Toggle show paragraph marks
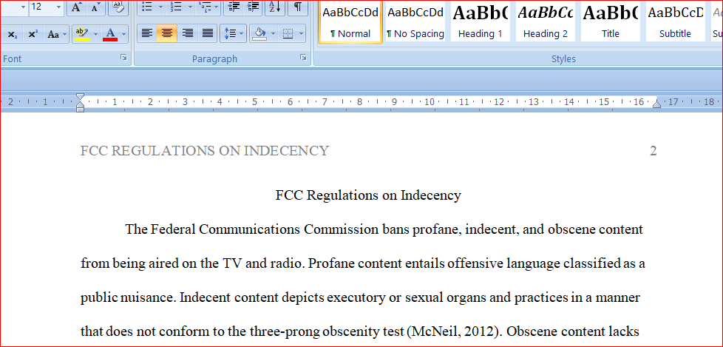This screenshot has width=723, height=347. [299, 7]
